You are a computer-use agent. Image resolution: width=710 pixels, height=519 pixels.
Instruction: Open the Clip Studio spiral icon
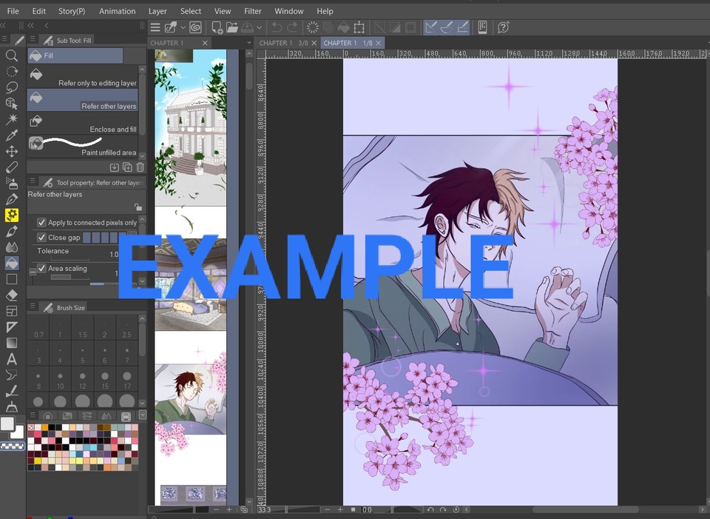click(195, 27)
